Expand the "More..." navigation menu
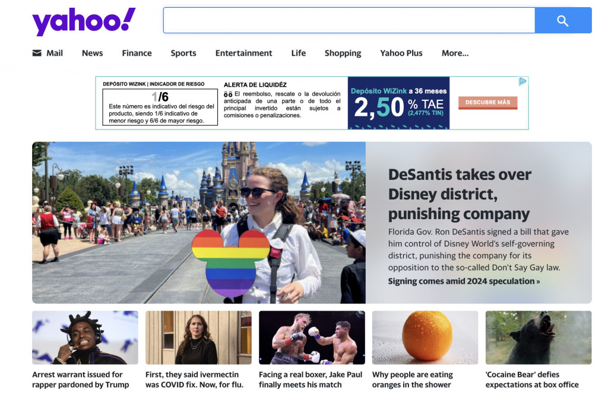 455,53
